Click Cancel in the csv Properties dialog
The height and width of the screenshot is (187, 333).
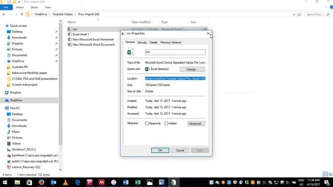(180, 150)
